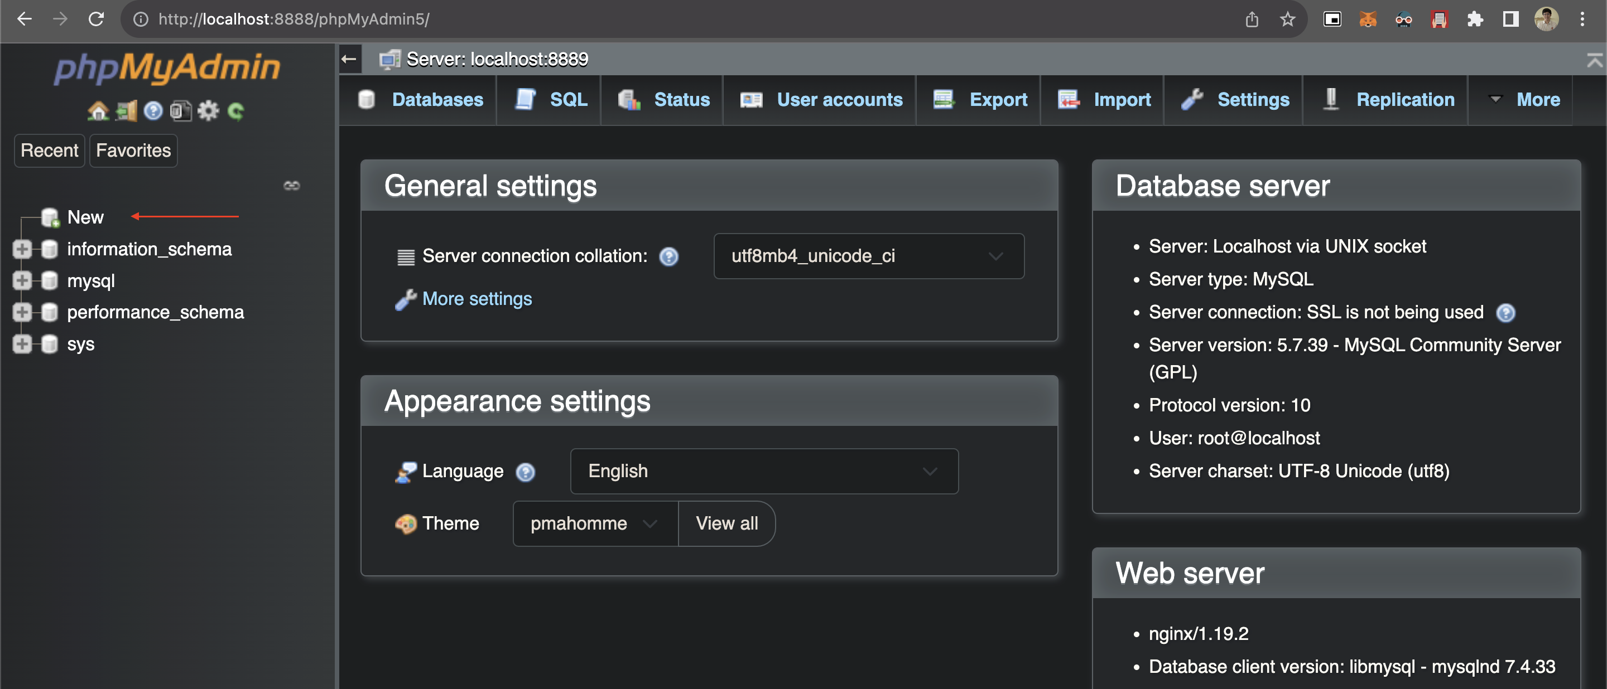The image size is (1607, 689).
Task: Expand the information_schema database node
Action: (22, 249)
